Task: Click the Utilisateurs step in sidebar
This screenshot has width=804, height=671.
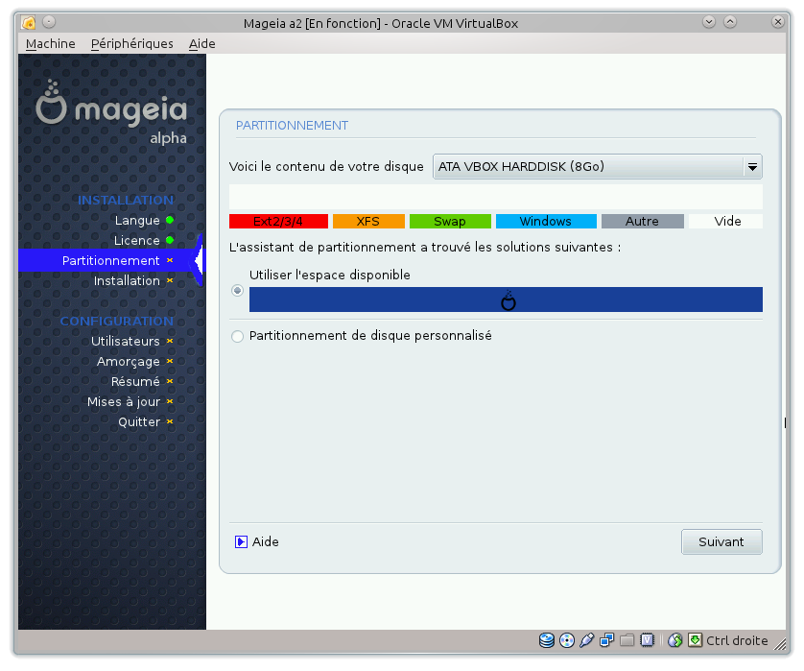Action: (126, 341)
